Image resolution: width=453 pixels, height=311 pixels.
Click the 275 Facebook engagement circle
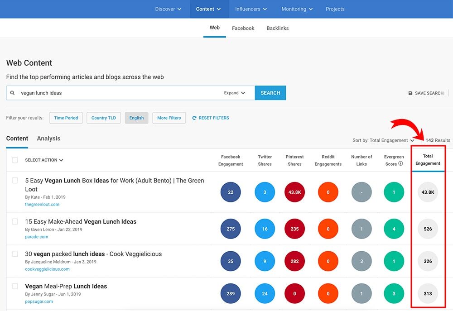coord(231,229)
